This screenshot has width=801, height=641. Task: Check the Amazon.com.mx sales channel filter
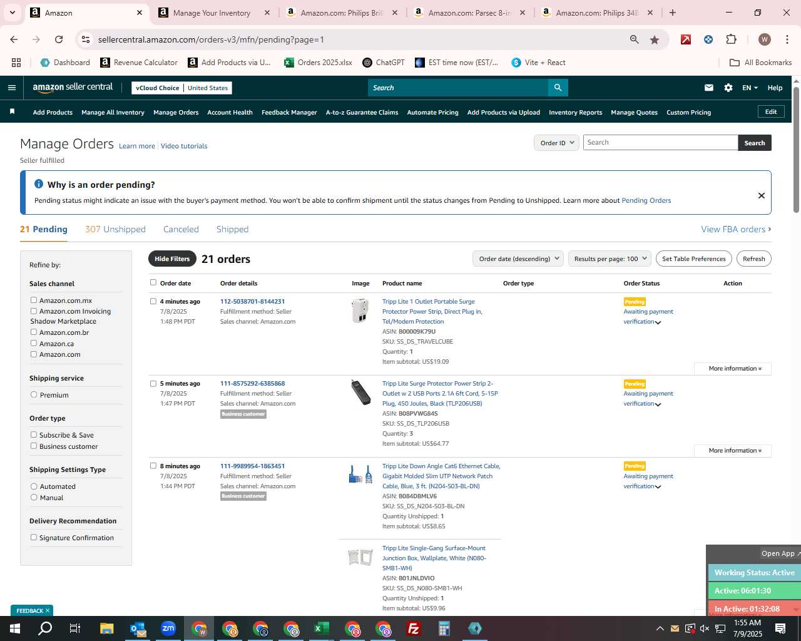click(34, 300)
